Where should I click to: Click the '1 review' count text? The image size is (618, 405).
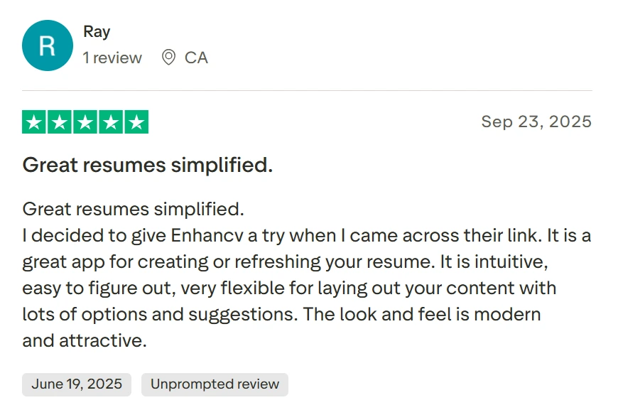[112, 58]
